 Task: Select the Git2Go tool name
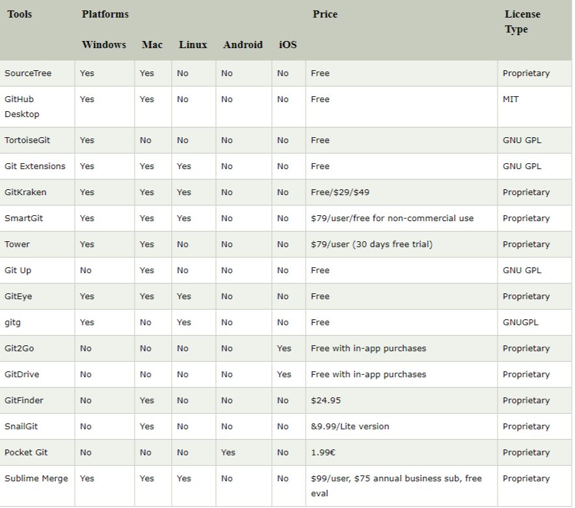[x=19, y=349]
